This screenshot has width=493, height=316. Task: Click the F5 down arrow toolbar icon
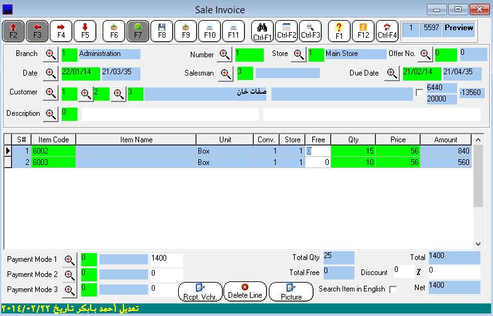(85, 30)
